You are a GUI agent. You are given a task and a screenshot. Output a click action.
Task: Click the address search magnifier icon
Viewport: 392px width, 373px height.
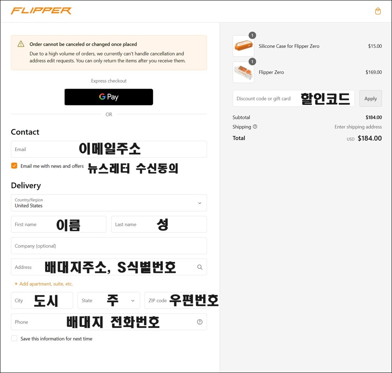200,267
